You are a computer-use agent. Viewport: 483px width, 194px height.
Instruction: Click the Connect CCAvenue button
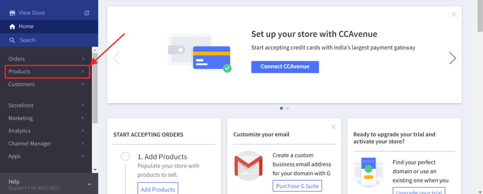285,67
